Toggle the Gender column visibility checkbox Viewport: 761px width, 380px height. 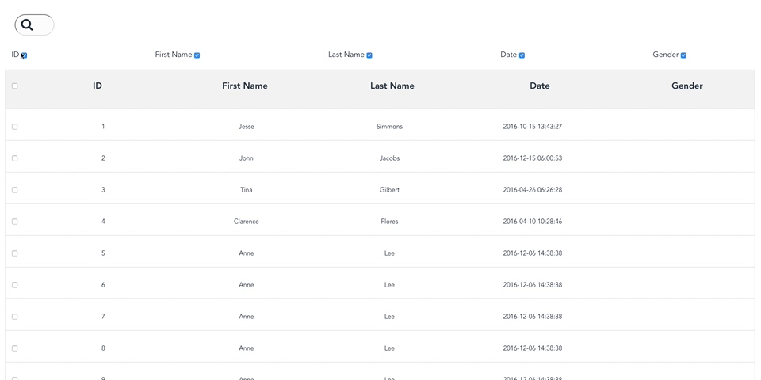[683, 55]
